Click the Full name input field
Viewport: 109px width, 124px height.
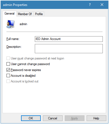tap(69, 39)
